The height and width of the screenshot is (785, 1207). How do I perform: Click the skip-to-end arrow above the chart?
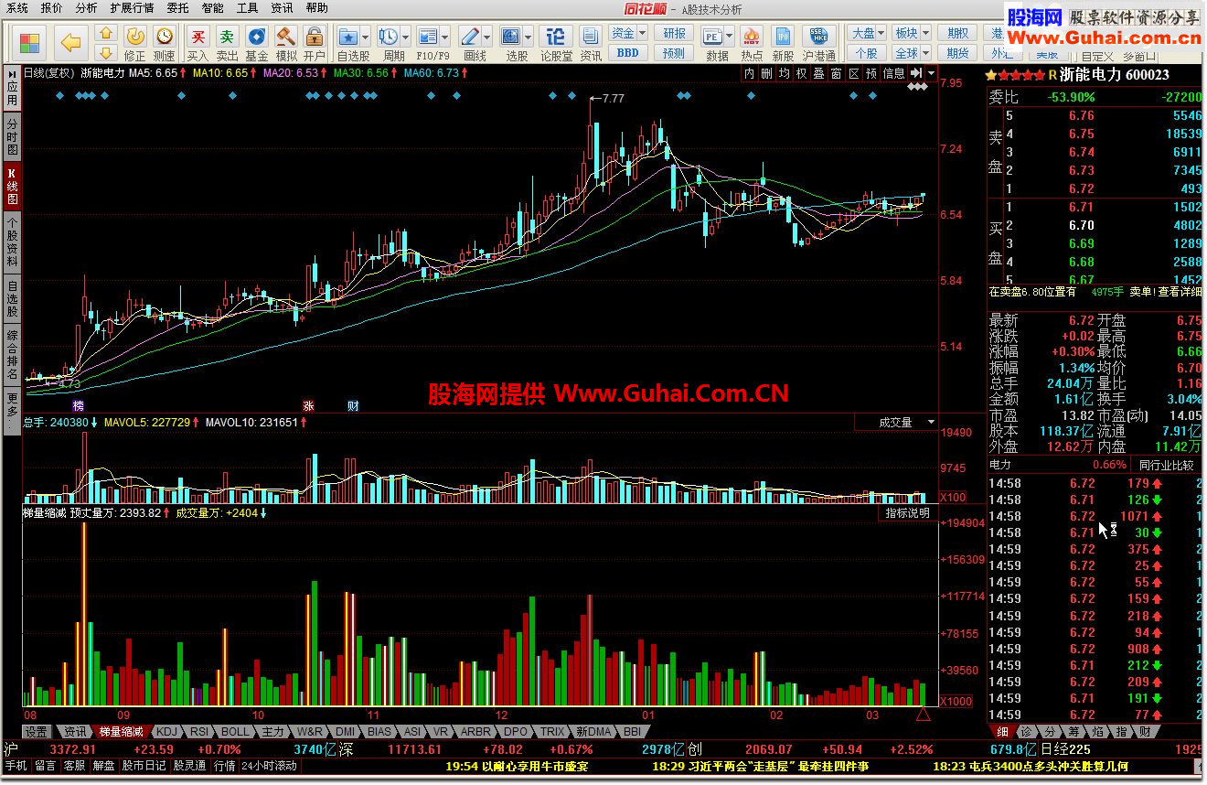[915, 72]
